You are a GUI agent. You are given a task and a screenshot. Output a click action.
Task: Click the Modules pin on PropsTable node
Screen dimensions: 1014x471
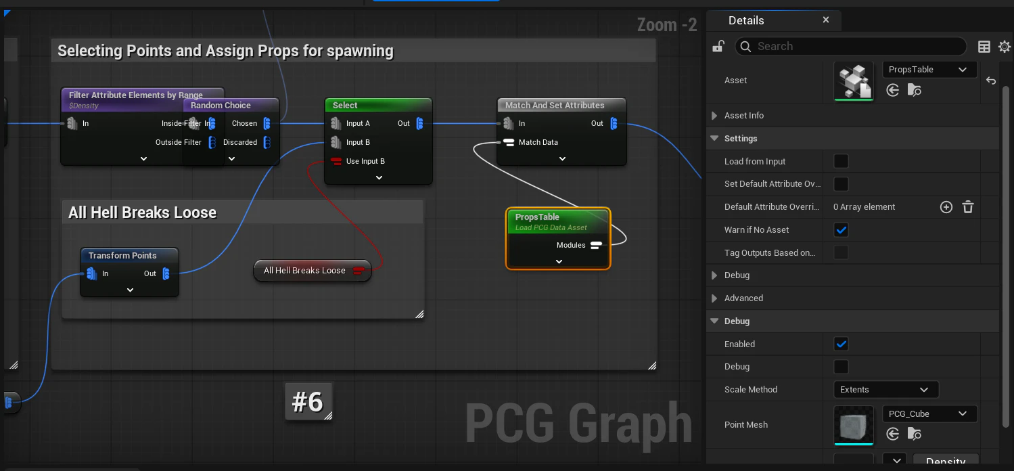(596, 245)
